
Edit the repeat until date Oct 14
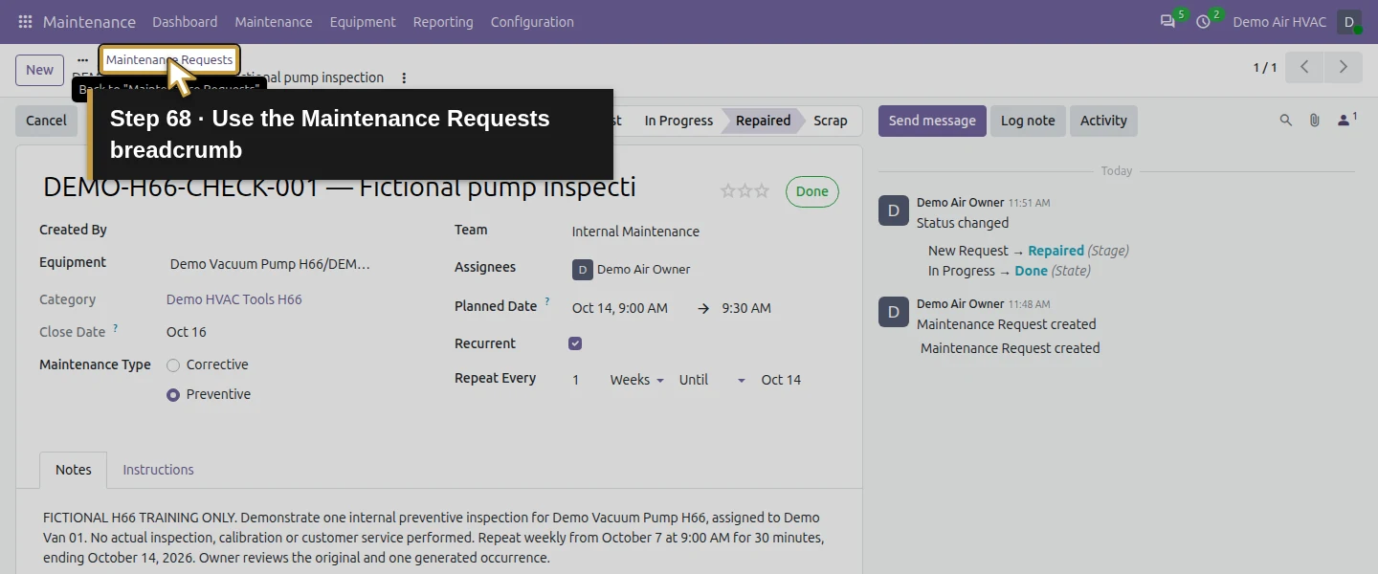tap(781, 380)
